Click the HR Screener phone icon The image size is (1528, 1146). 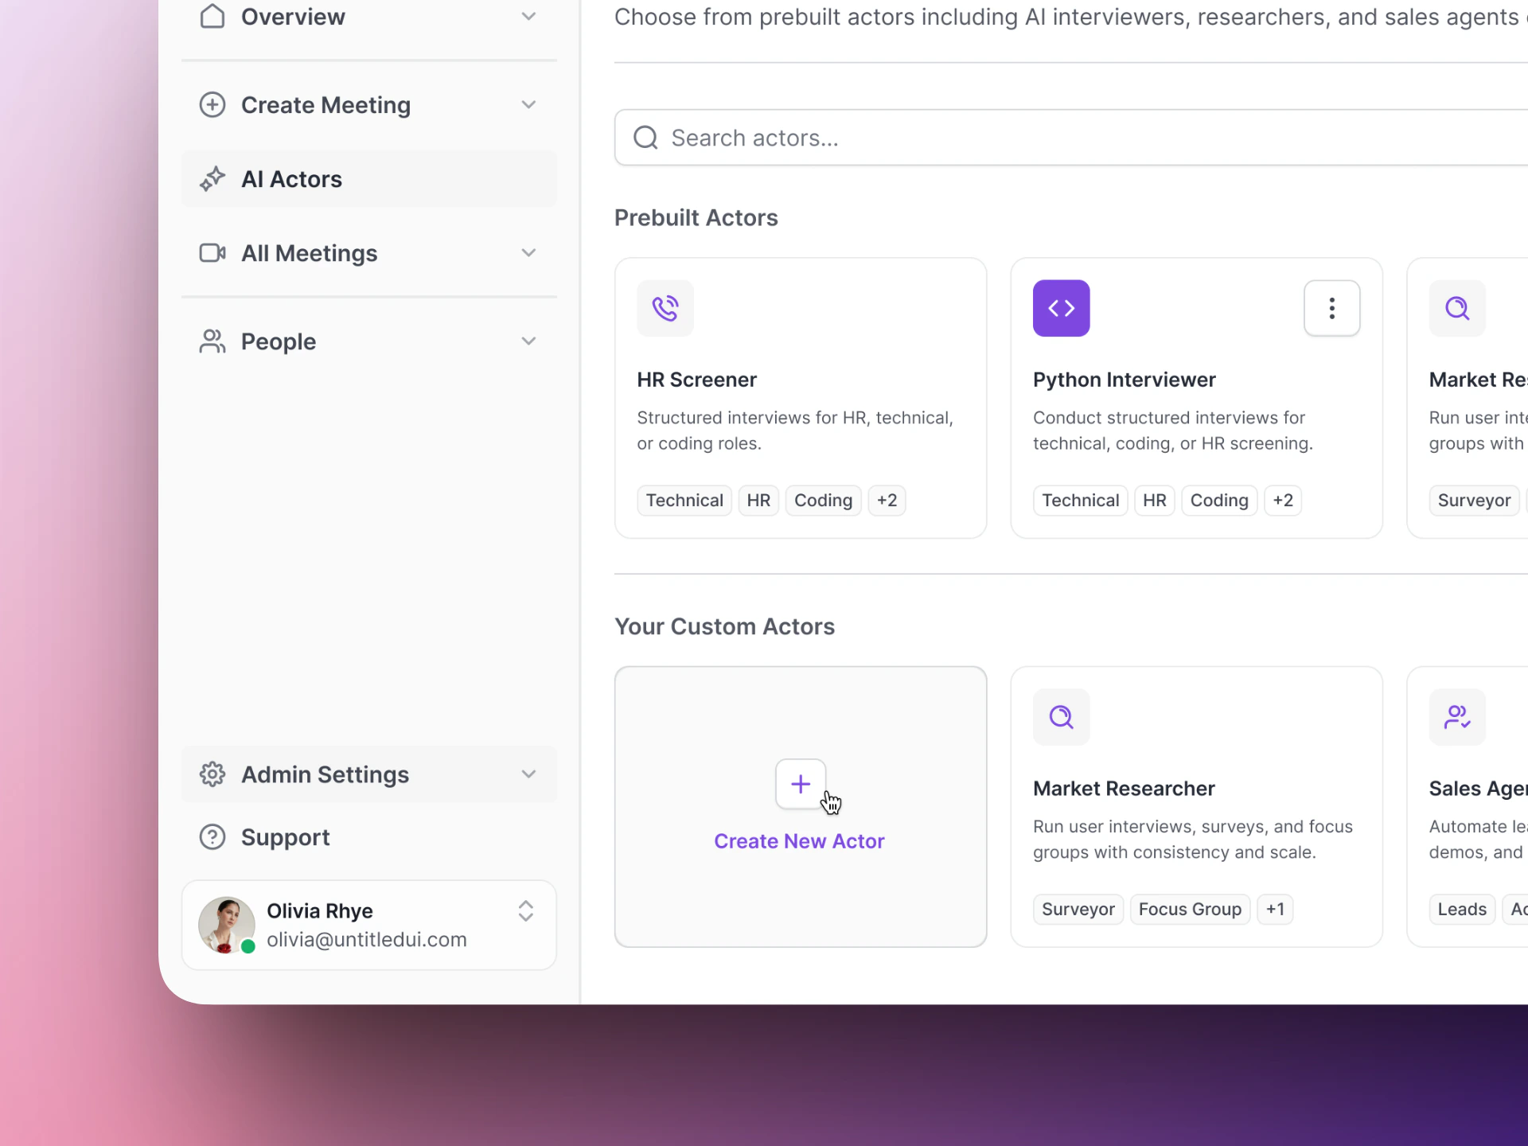click(x=665, y=308)
